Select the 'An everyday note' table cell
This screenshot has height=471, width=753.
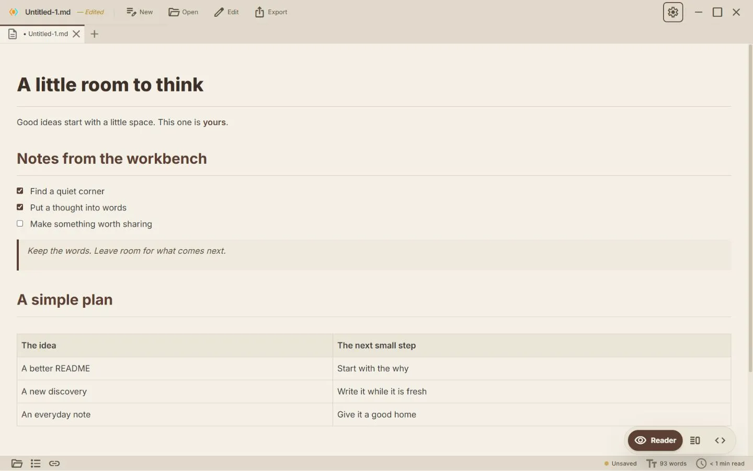[x=175, y=414]
